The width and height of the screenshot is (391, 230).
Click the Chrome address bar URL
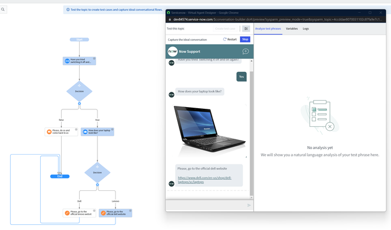click(x=277, y=19)
